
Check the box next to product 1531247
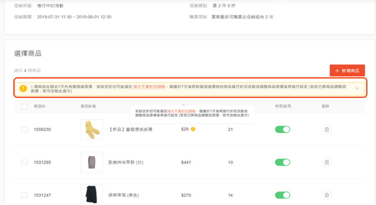[x=25, y=195]
